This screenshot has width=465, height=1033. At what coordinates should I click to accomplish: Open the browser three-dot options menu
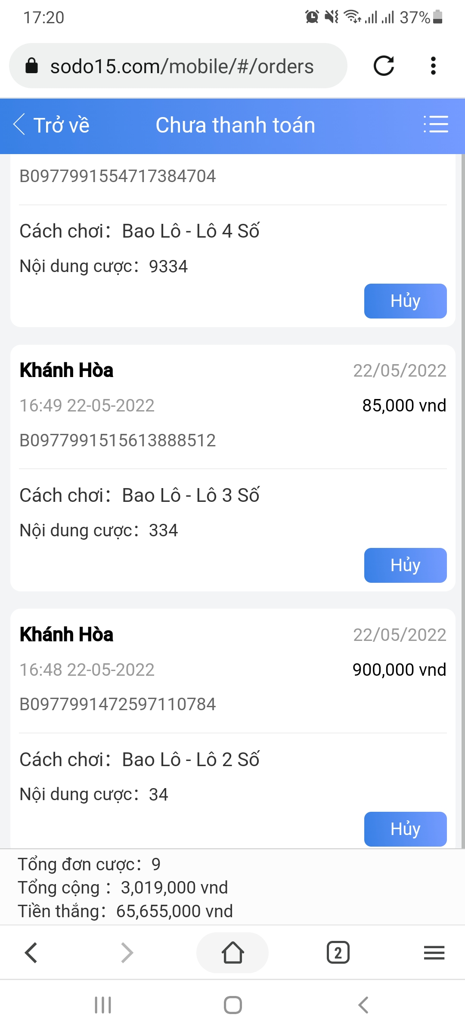pos(433,66)
